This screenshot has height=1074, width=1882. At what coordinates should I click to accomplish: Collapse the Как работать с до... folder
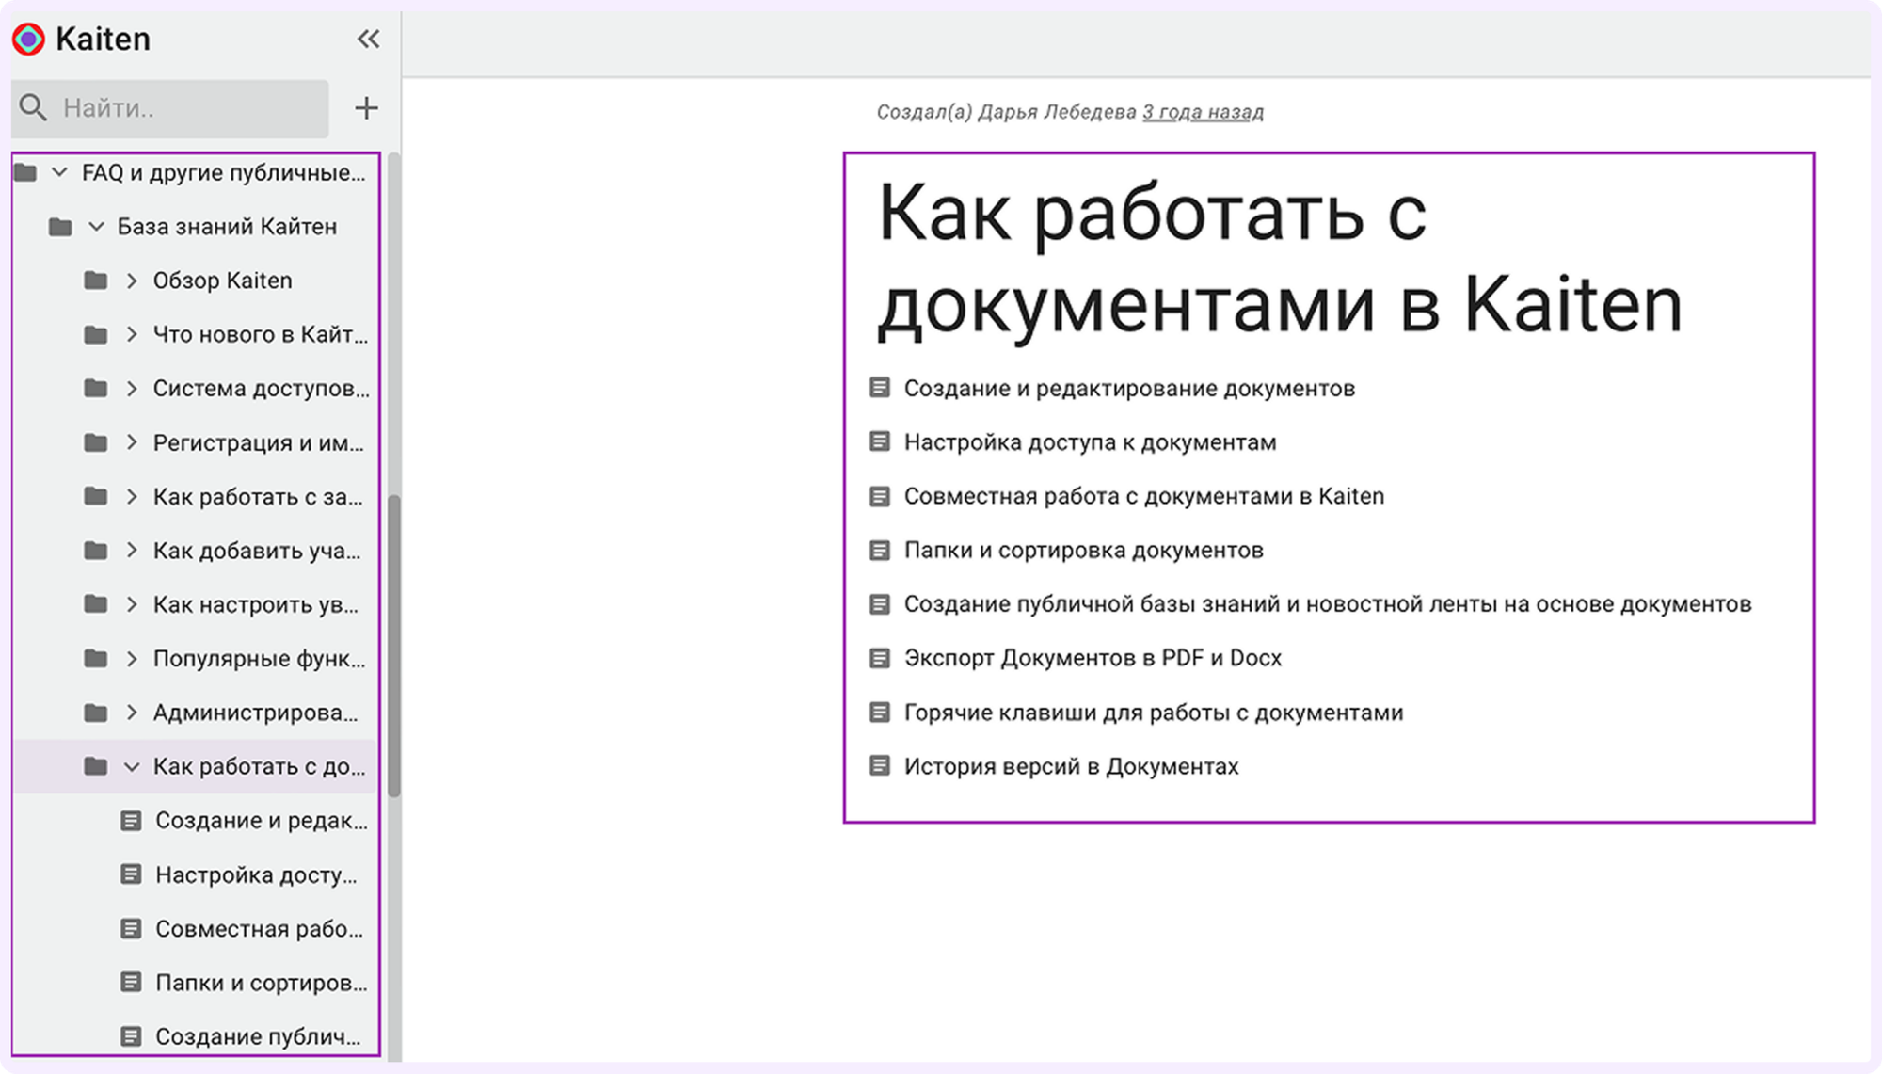pyautogui.click(x=132, y=767)
